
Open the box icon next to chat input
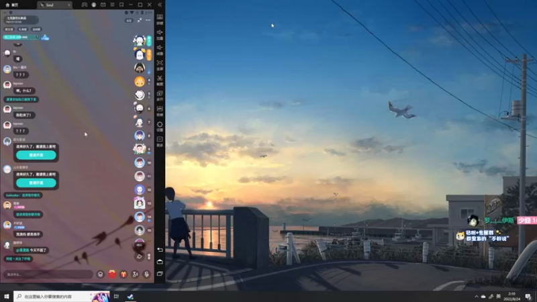tap(100, 274)
